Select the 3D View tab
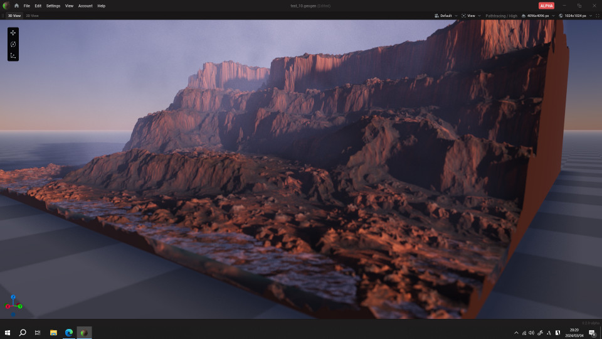Image resolution: width=602 pixels, height=339 pixels. click(x=14, y=16)
